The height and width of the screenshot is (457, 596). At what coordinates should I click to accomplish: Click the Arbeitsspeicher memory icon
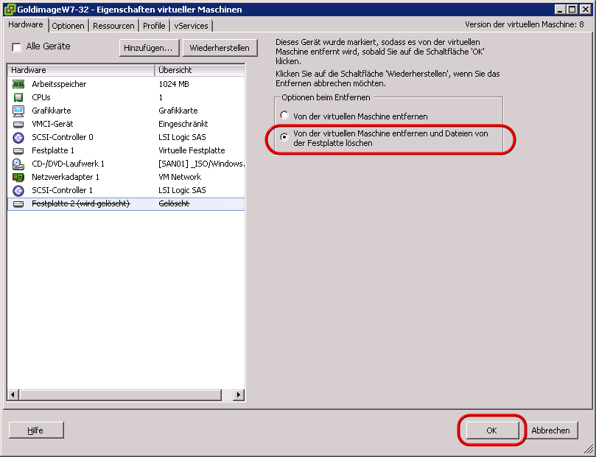click(x=18, y=84)
